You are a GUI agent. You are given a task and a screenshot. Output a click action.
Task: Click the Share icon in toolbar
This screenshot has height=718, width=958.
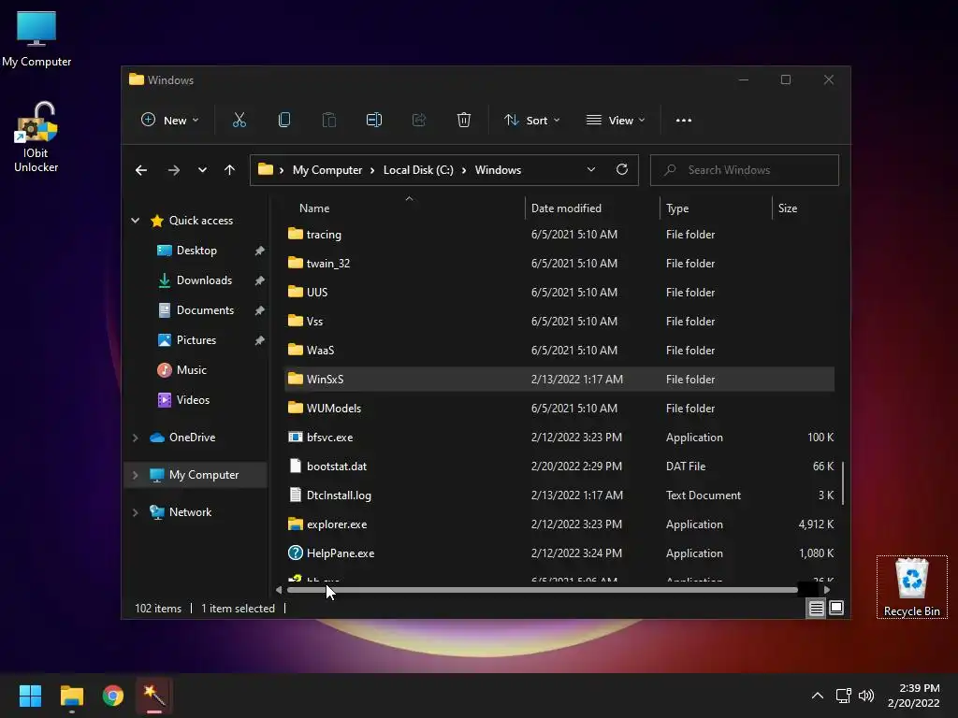pyautogui.click(x=419, y=121)
